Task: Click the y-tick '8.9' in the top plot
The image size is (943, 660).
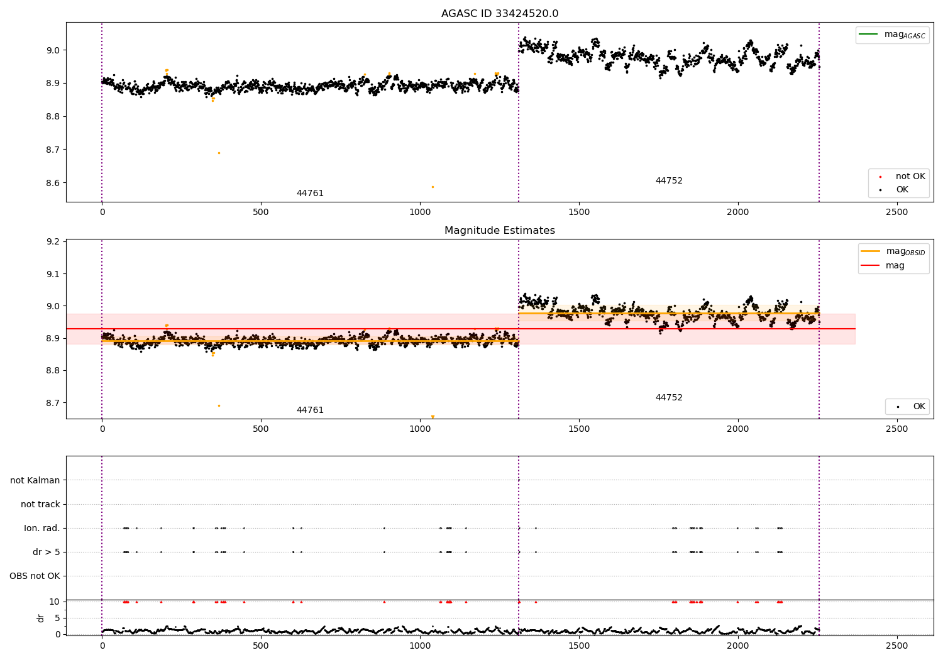Action: pos(54,84)
